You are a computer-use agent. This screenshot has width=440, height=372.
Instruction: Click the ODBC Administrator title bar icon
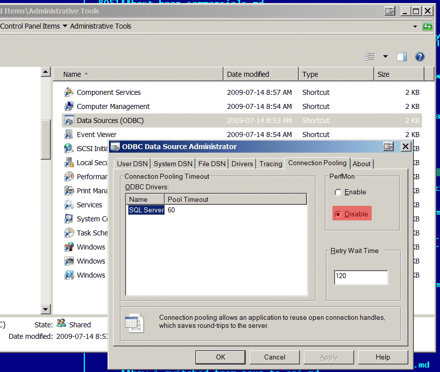pos(115,147)
